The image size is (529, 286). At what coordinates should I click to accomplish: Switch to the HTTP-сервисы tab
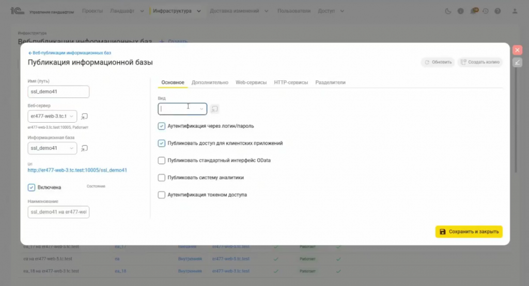click(x=291, y=82)
